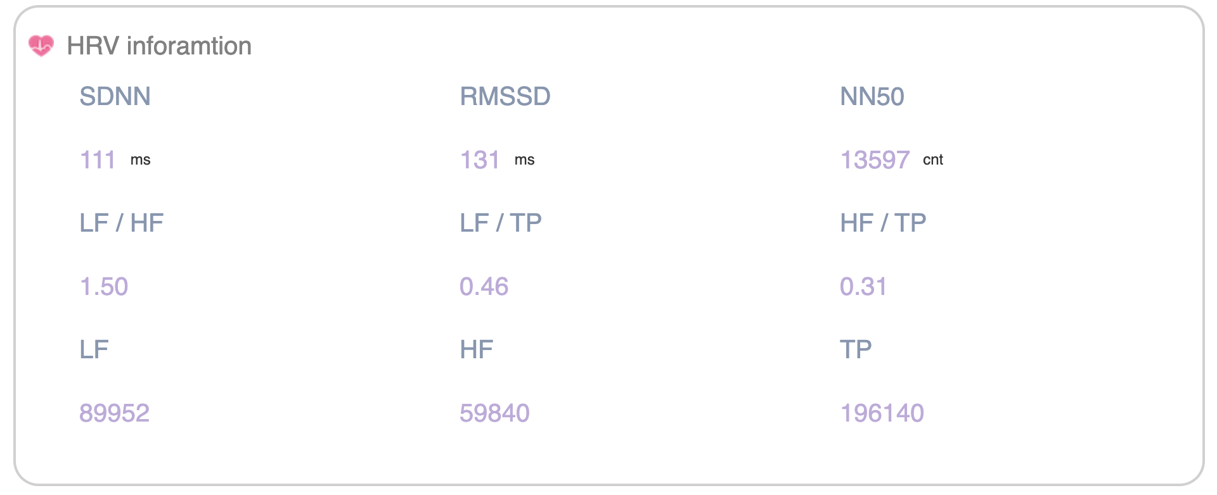
Task: Click the LF value 89952
Action: point(114,413)
